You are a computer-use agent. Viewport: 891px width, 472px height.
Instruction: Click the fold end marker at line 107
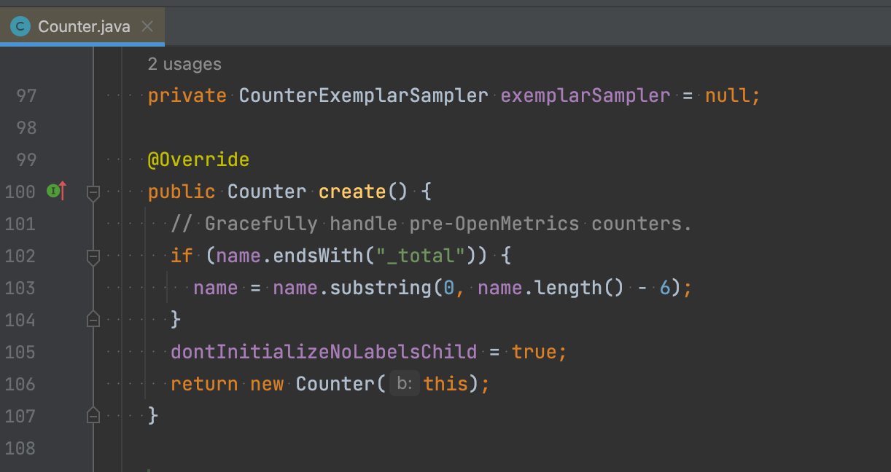pyautogui.click(x=93, y=415)
